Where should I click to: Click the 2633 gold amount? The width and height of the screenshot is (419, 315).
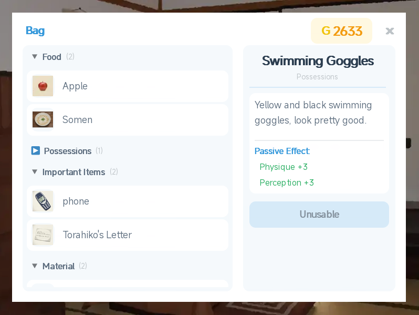[348, 31]
